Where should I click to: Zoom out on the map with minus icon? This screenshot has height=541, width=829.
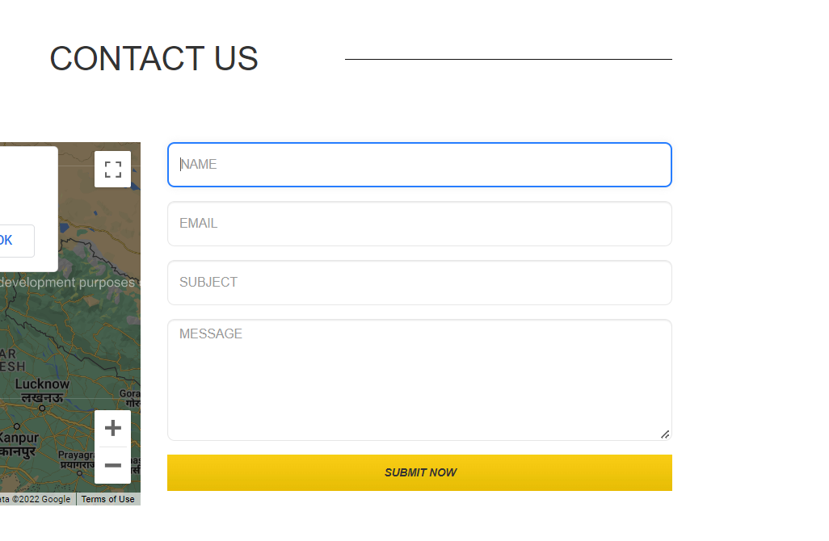point(112,465)
